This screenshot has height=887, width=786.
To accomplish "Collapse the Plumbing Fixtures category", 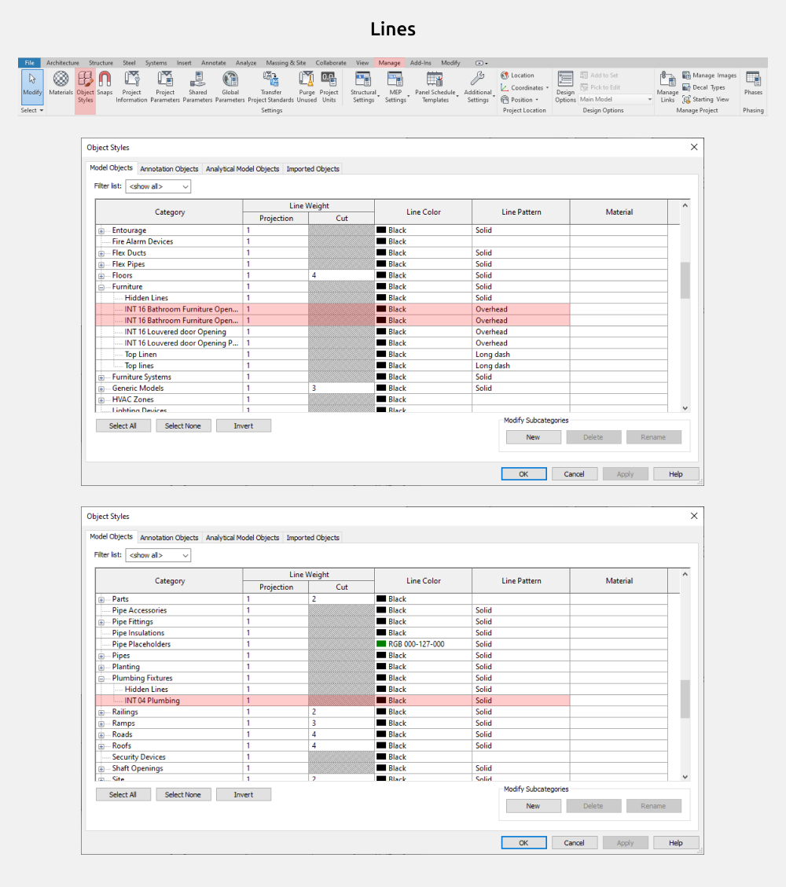I will click(x=101, y=679).
